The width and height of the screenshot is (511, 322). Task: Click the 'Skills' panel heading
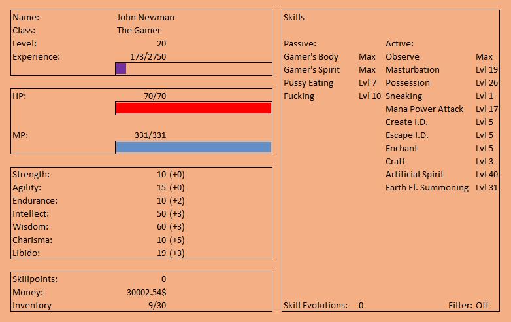tap(294, 17)
